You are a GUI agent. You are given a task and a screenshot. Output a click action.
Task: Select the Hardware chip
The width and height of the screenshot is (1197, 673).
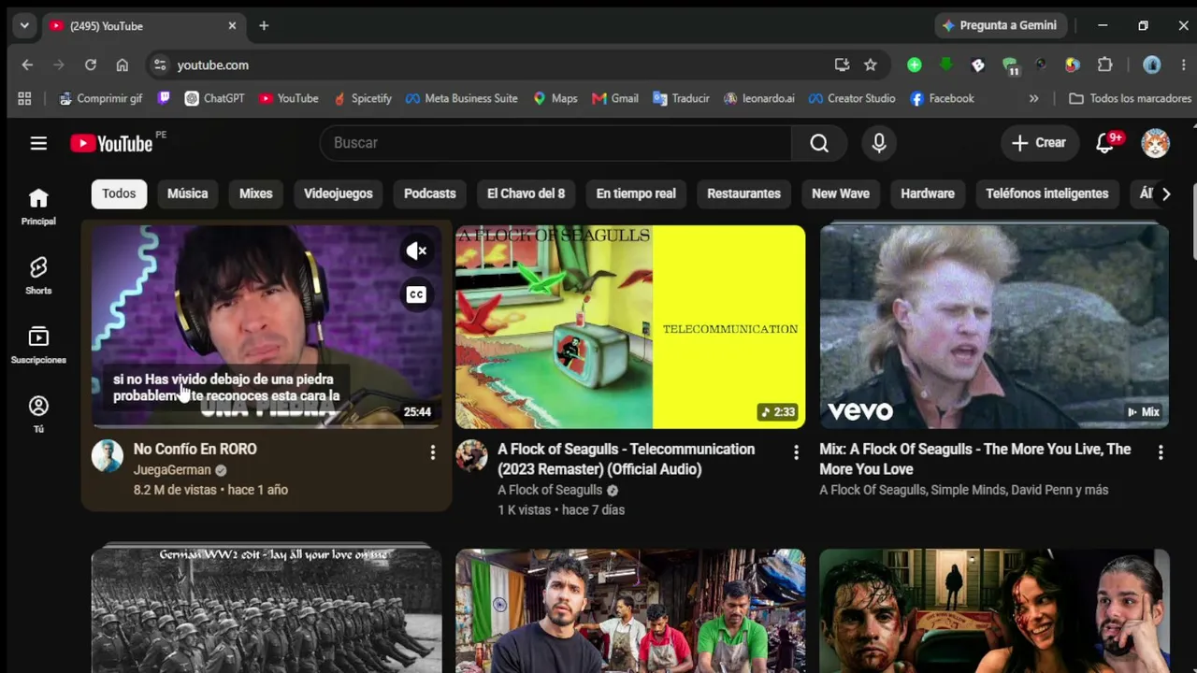928,193
